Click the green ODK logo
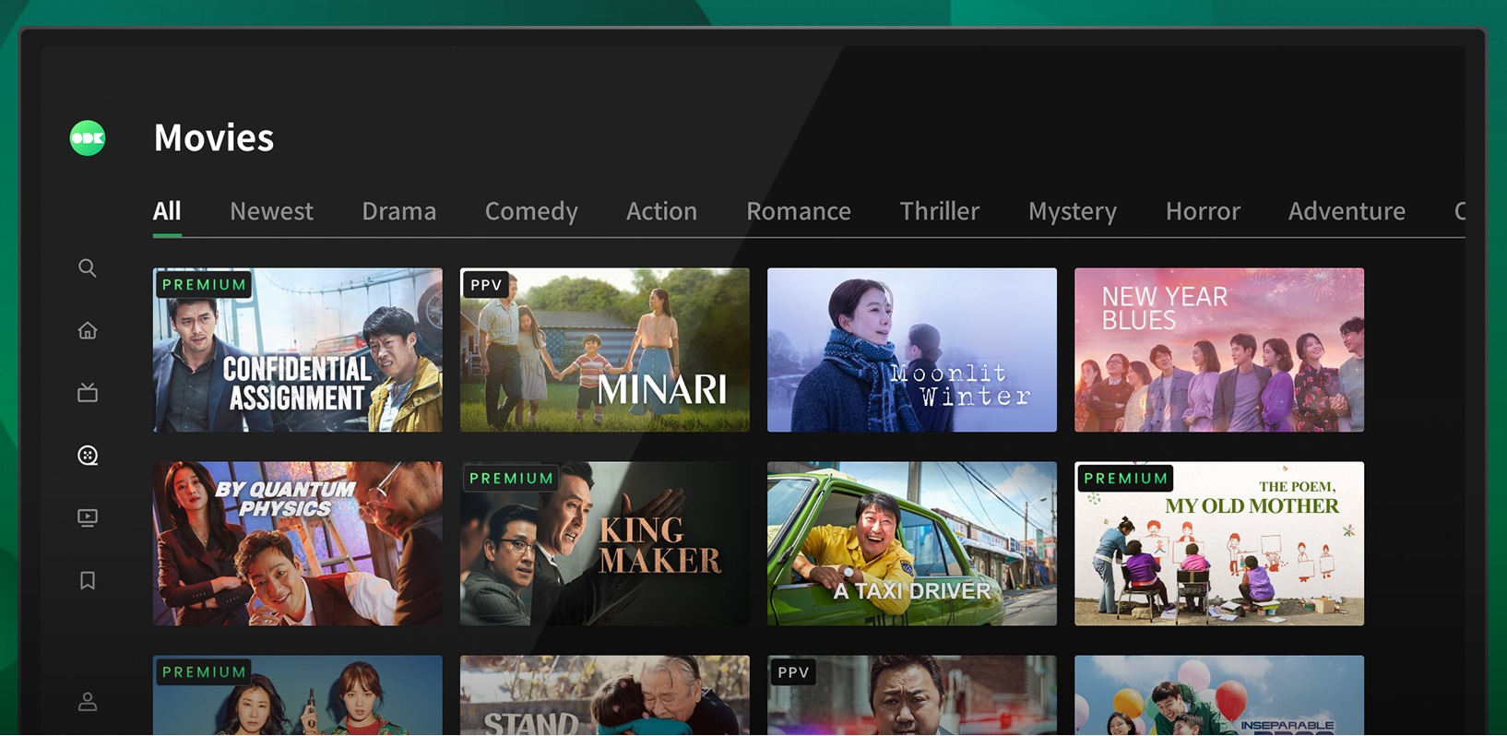This screenshot has width=1507, height=736. pos(88,138)
